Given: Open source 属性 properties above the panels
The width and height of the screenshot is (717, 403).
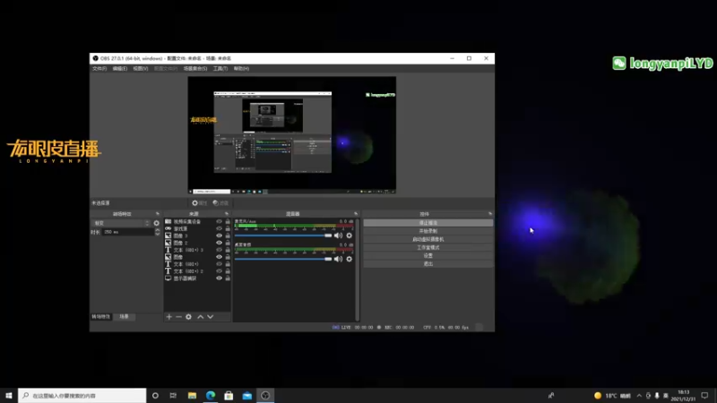Looking at the screenshot, I should [200, 203].
